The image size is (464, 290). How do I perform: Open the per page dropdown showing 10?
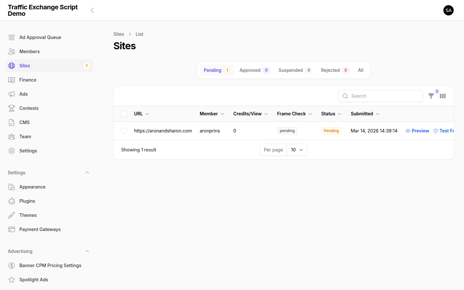pos(296,150)
